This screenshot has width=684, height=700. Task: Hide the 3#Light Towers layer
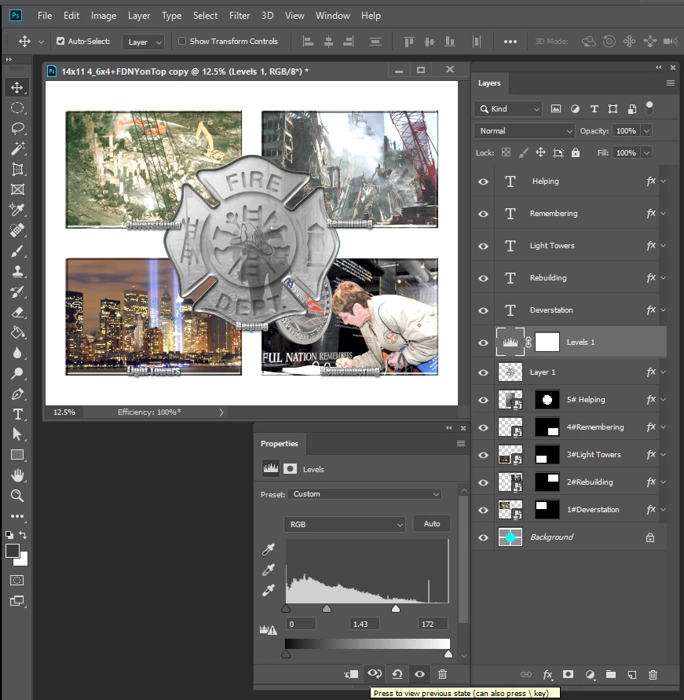(x=483, y=455)
